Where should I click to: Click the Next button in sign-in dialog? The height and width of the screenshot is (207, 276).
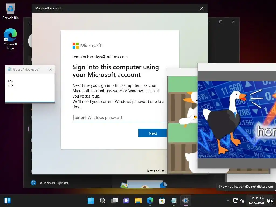click(153, 133)
